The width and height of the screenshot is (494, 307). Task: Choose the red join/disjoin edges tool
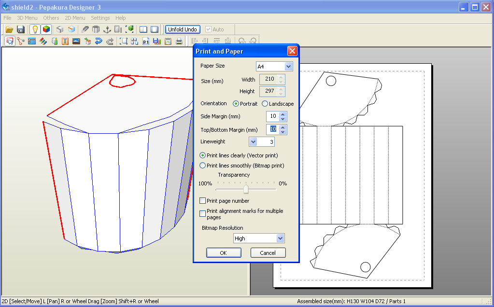click(21, 41)
